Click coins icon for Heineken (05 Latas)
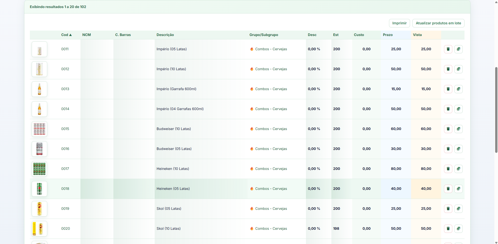498x244 pixels. tap(459, 189)
